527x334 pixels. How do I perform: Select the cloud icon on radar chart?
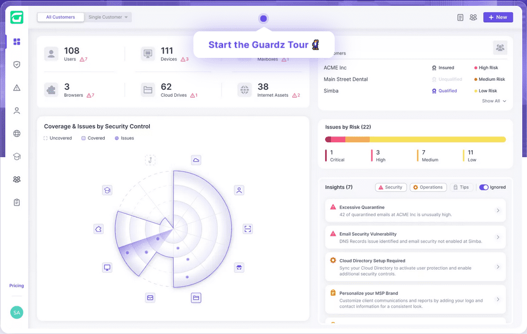(x=196, y=160)
